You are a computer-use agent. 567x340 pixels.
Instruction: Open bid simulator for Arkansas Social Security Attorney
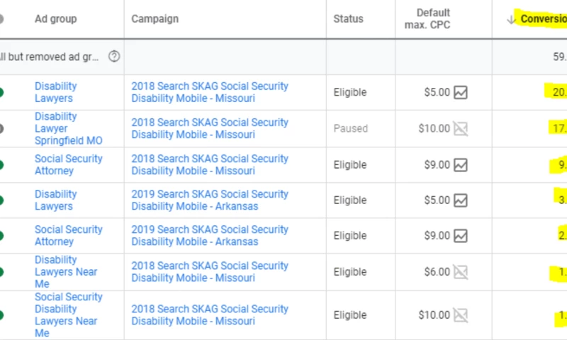[x=461, y=236]
